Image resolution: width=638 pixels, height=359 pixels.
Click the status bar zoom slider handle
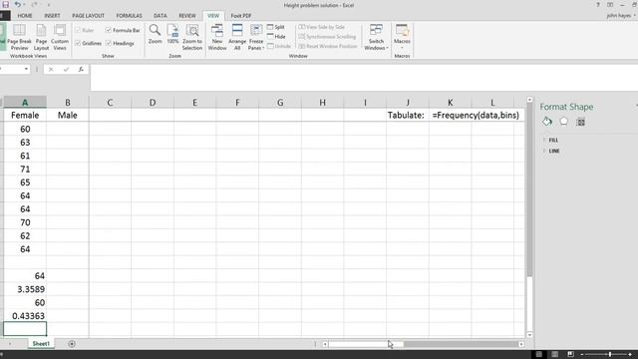(x=610, y=355)
